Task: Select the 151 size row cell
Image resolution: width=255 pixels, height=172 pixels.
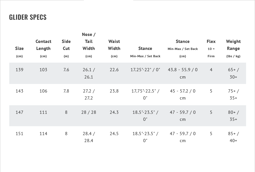Action: click(19, 134)
